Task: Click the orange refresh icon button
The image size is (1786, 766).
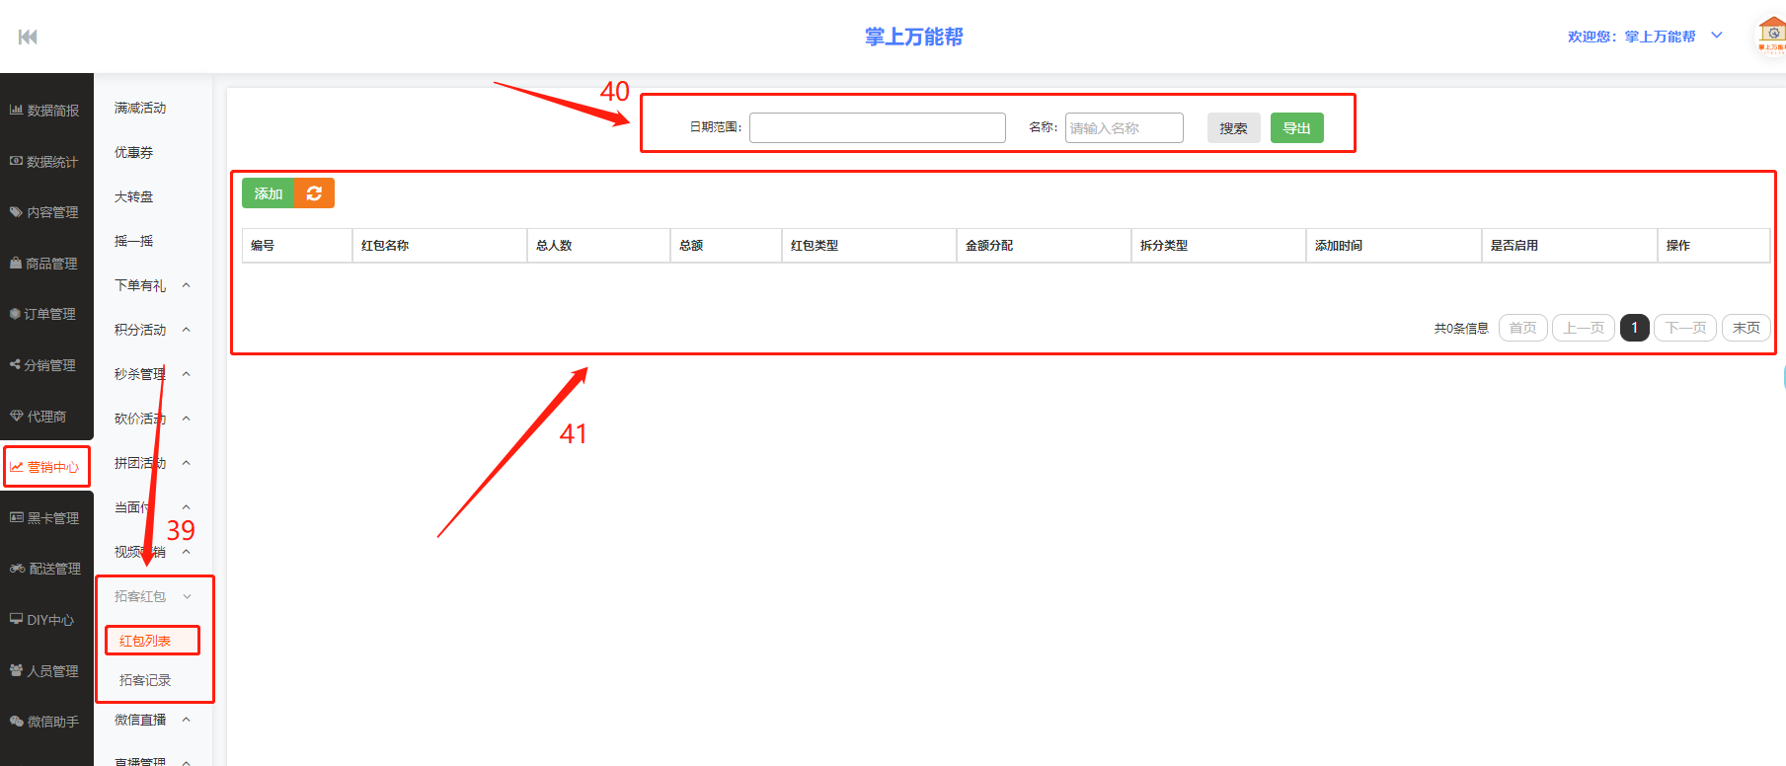Action: (x=314, y=193)
